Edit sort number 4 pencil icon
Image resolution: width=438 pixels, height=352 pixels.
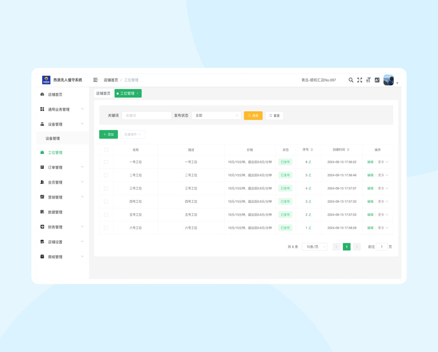(310, 188)
